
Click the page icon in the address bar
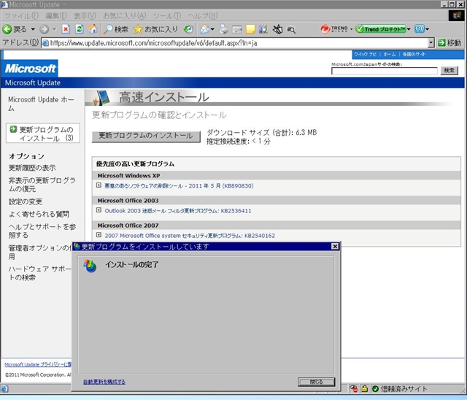45,43
